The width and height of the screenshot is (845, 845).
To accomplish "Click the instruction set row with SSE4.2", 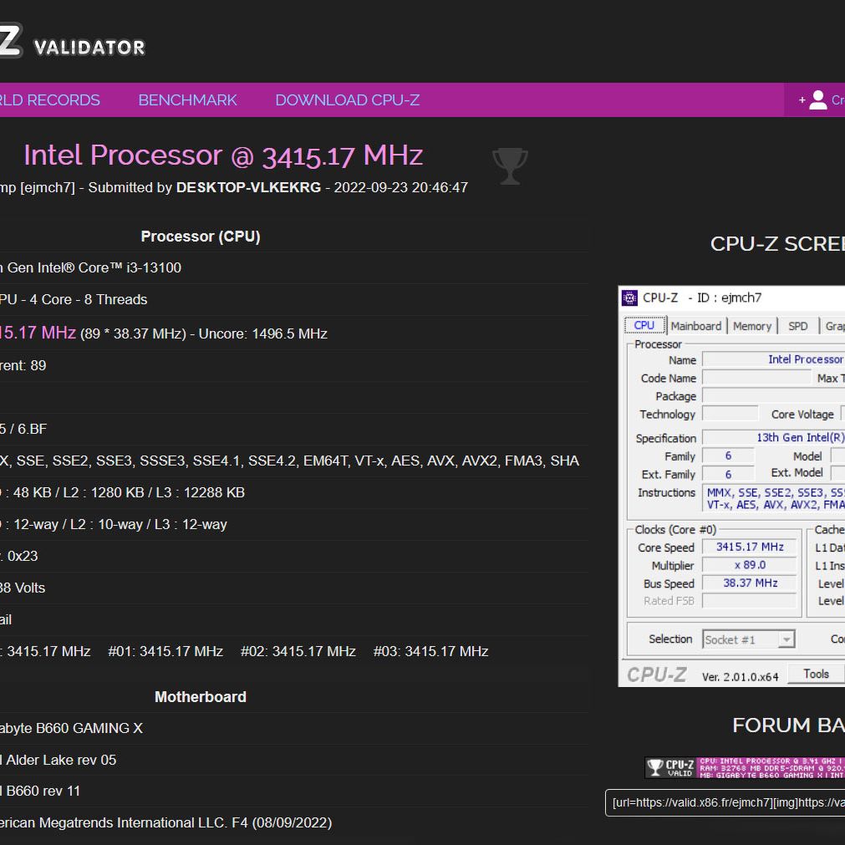I will pyautogui.click(x=293, y=461).
